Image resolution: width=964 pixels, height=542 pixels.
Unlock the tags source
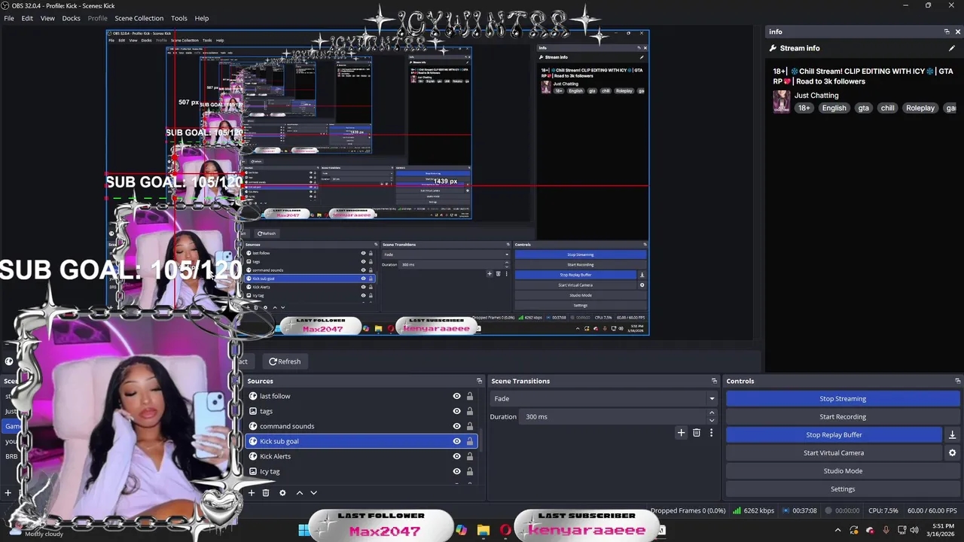click(x=469, y=411)
